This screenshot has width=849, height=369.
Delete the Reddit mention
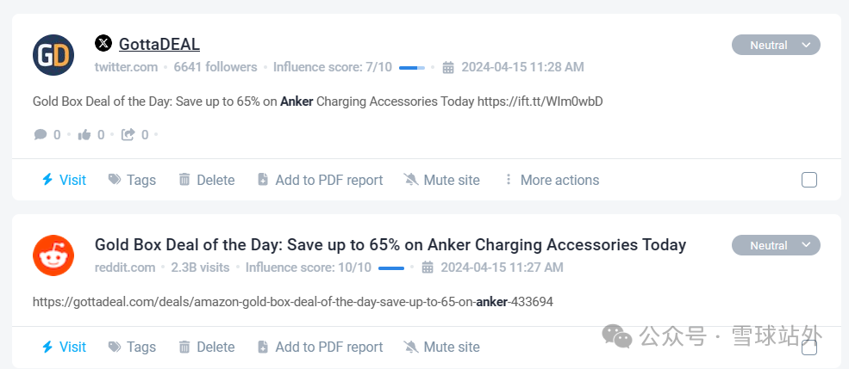206,347
